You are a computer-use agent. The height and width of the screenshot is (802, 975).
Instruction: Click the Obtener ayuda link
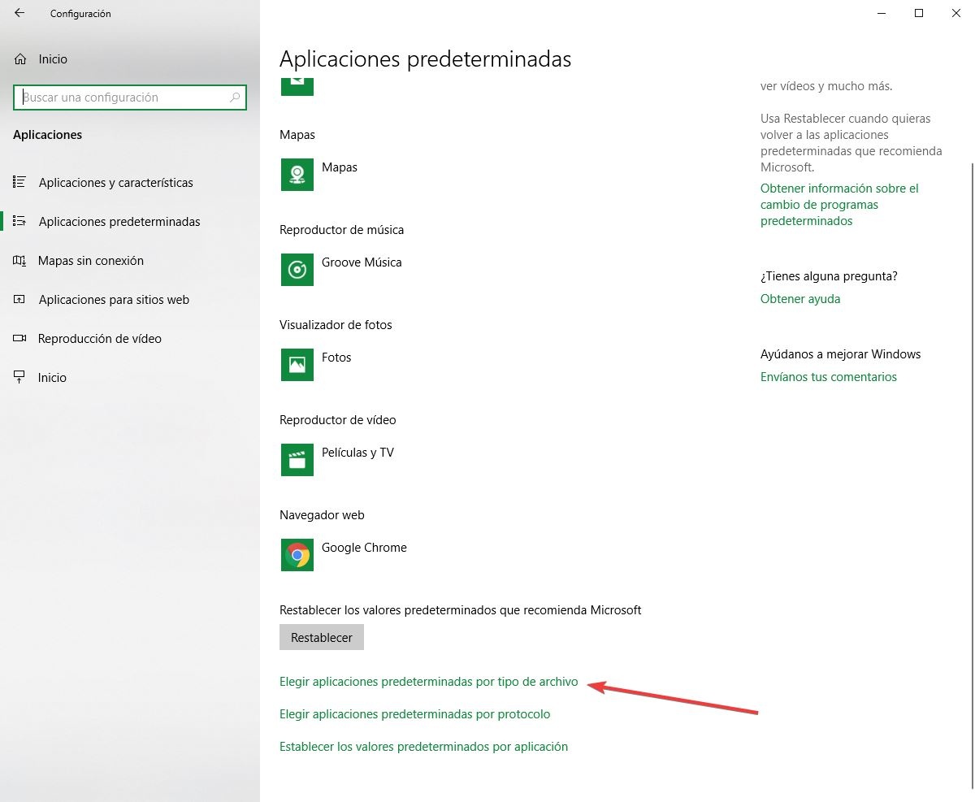click(800, 299)
